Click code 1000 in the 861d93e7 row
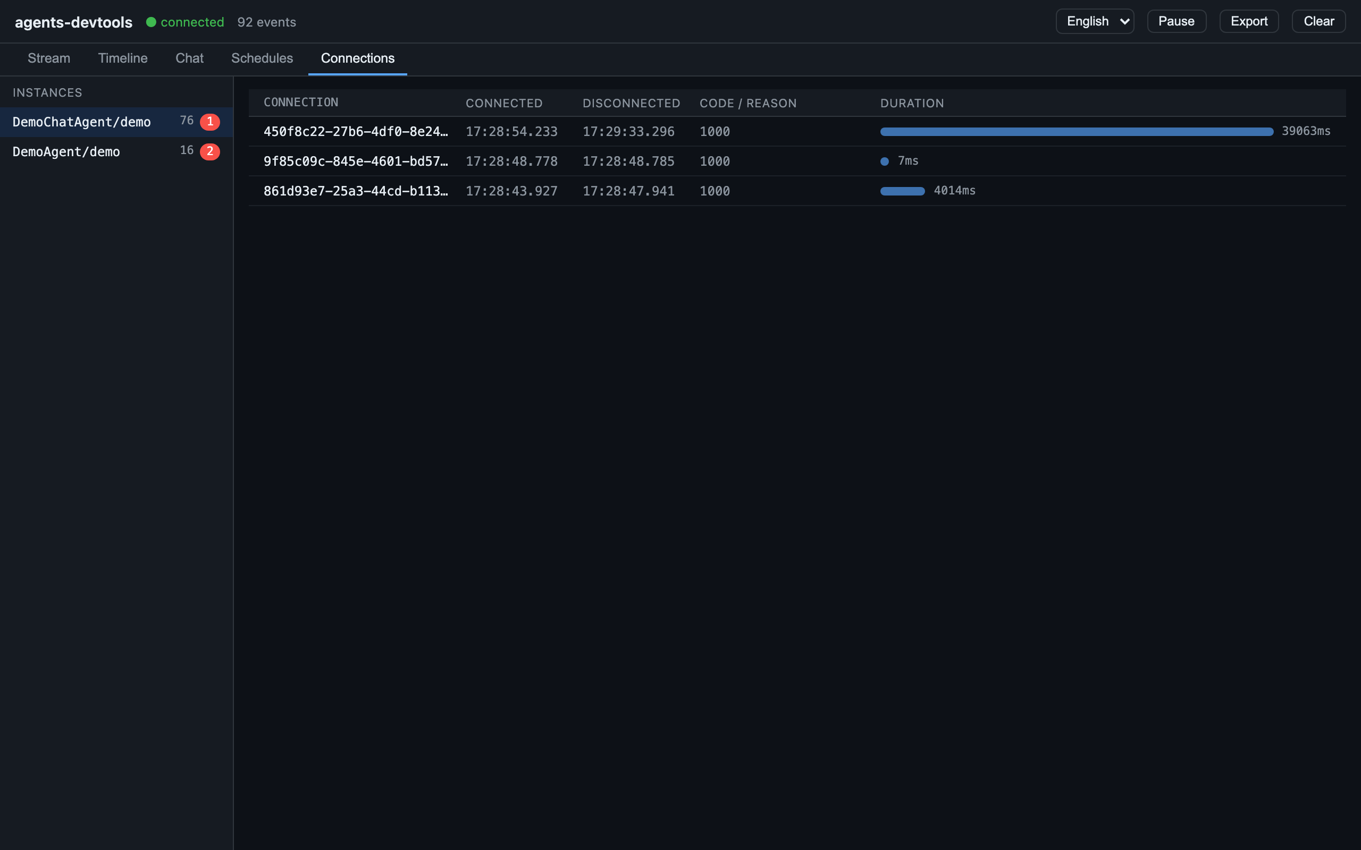1361x850 pixels. click(714, 191)
